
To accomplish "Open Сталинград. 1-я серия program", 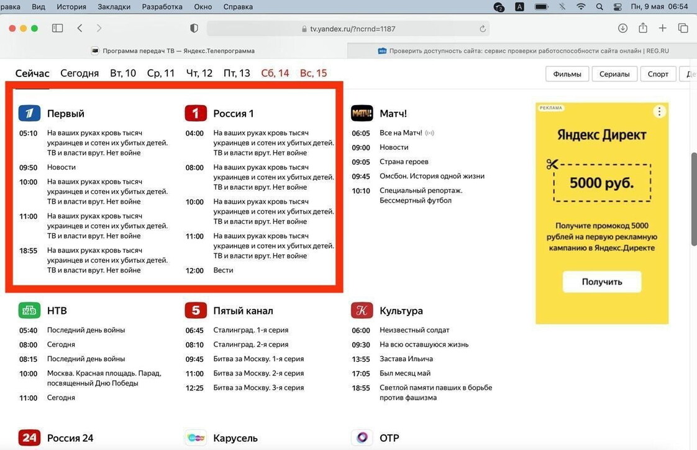I will (x=251, y=330).
